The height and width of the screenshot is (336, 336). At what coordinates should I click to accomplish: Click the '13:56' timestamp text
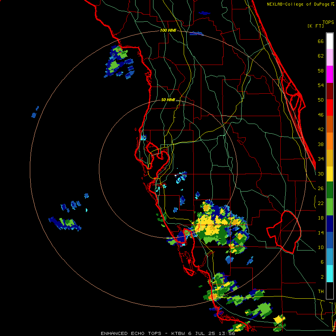coord(227,333)
